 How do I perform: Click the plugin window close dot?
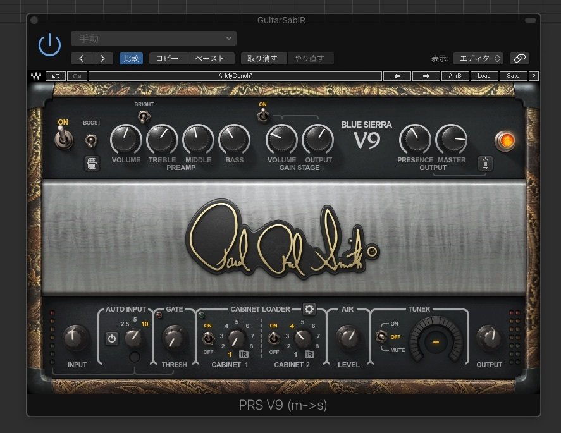pos(34,20)
